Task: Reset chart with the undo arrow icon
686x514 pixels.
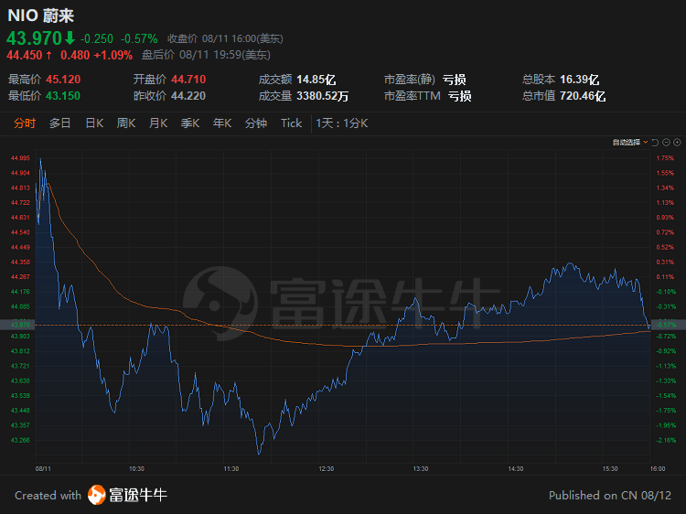Action: pyautogui.click(x=655, y=143)
